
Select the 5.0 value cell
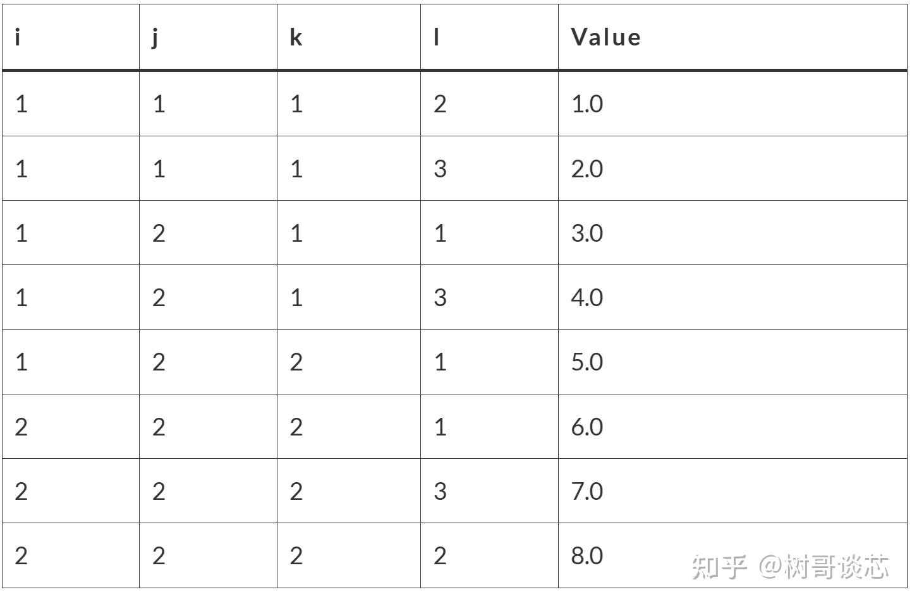pyautogui.click(x=733, y=362)
